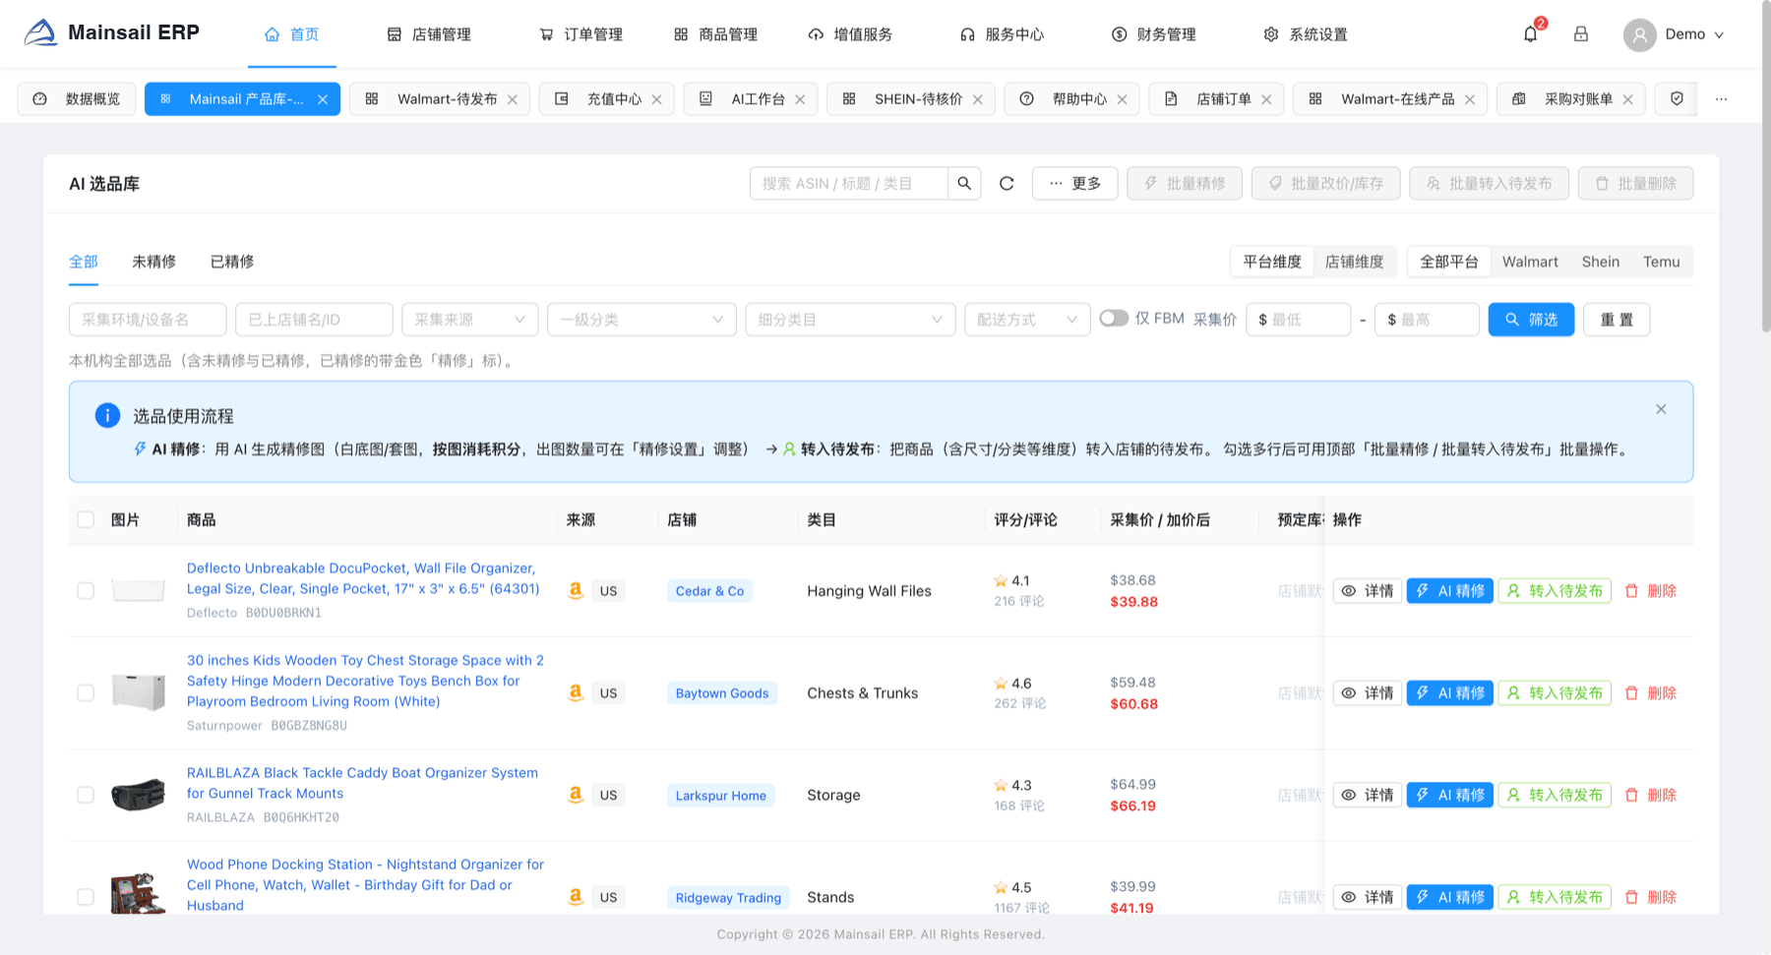Click the Larkspur Home store tag
Screen dimensions: 1771x955
(721, 796)
